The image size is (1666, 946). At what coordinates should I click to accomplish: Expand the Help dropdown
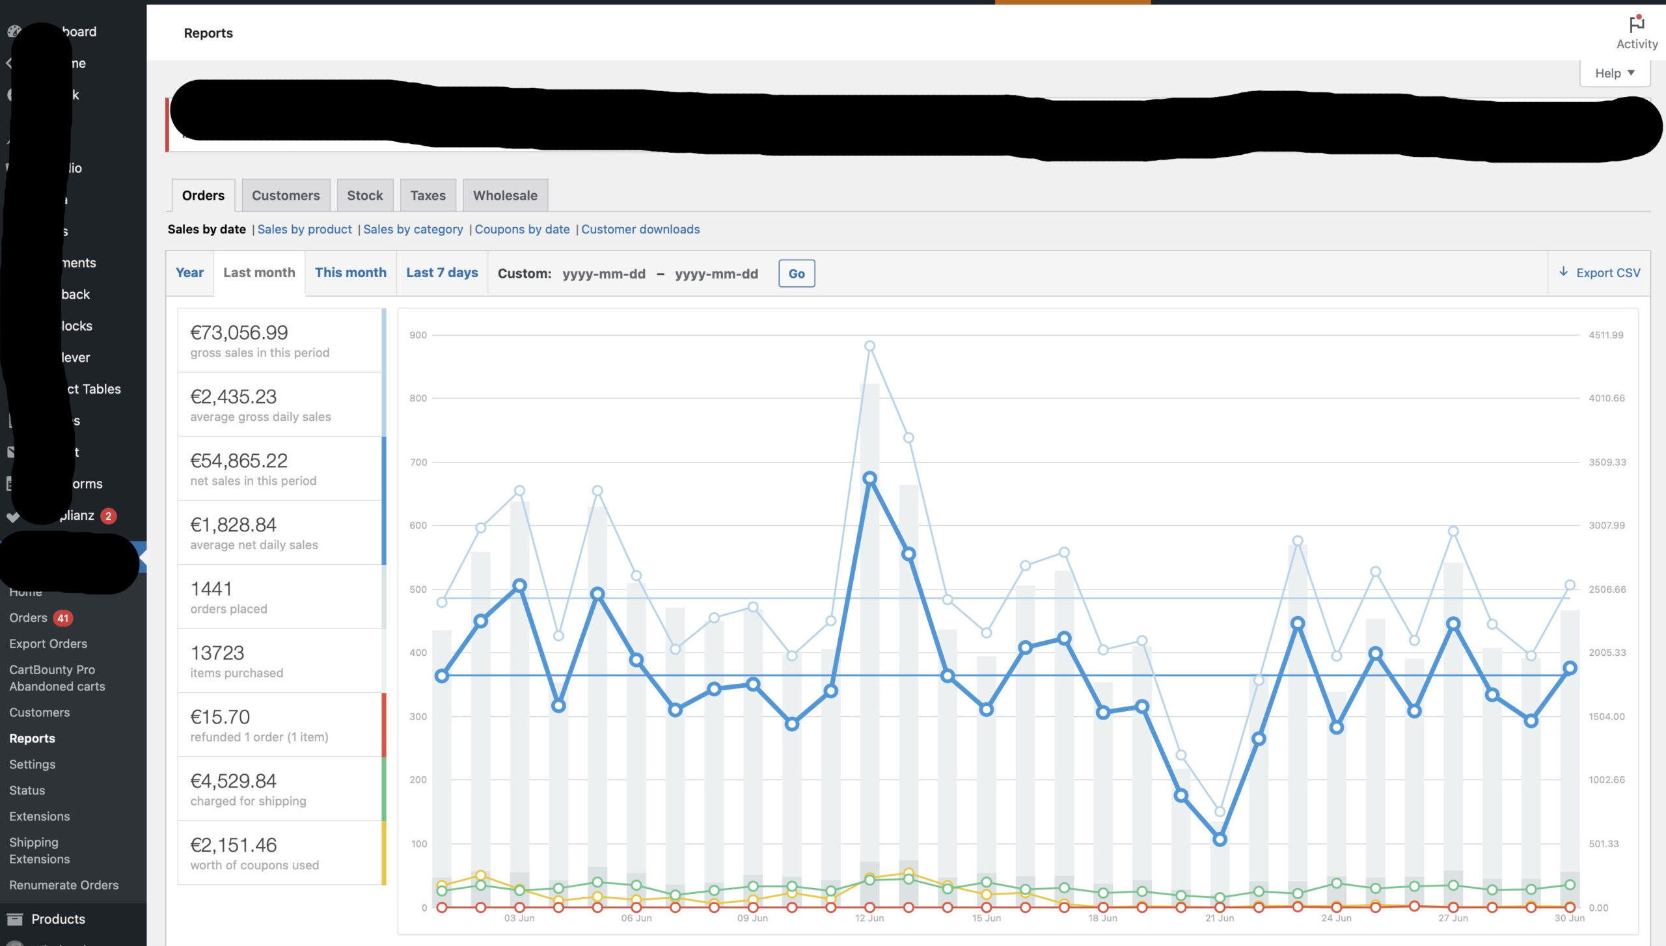pos(1615,73)
